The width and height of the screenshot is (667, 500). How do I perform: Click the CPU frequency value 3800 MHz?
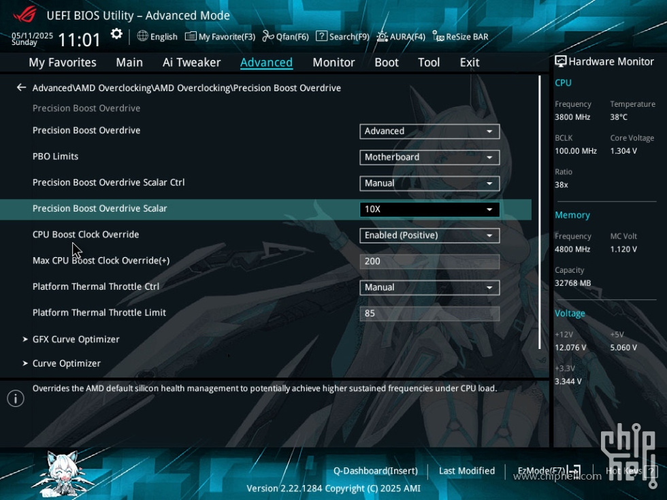[572, 117]
